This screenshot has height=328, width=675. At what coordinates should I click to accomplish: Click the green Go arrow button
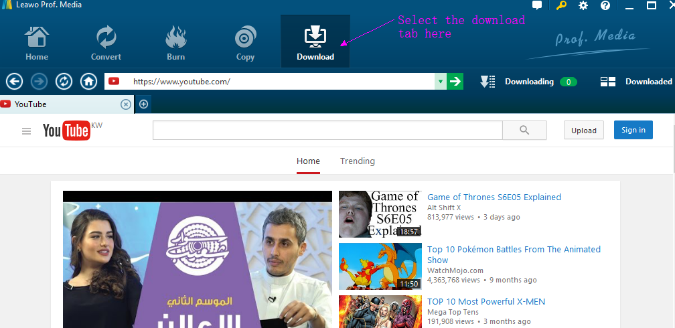click(455, 82)
